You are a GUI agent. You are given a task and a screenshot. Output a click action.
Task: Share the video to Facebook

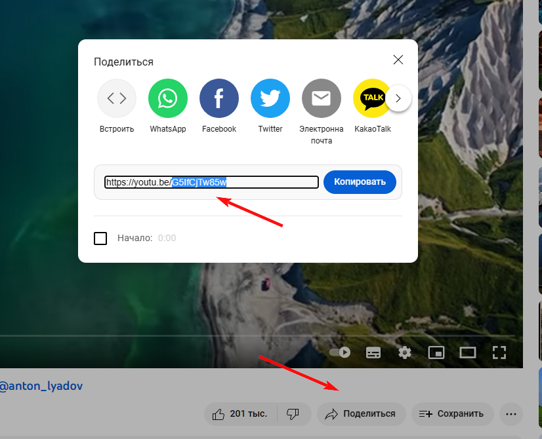click(x=219, y=98)
